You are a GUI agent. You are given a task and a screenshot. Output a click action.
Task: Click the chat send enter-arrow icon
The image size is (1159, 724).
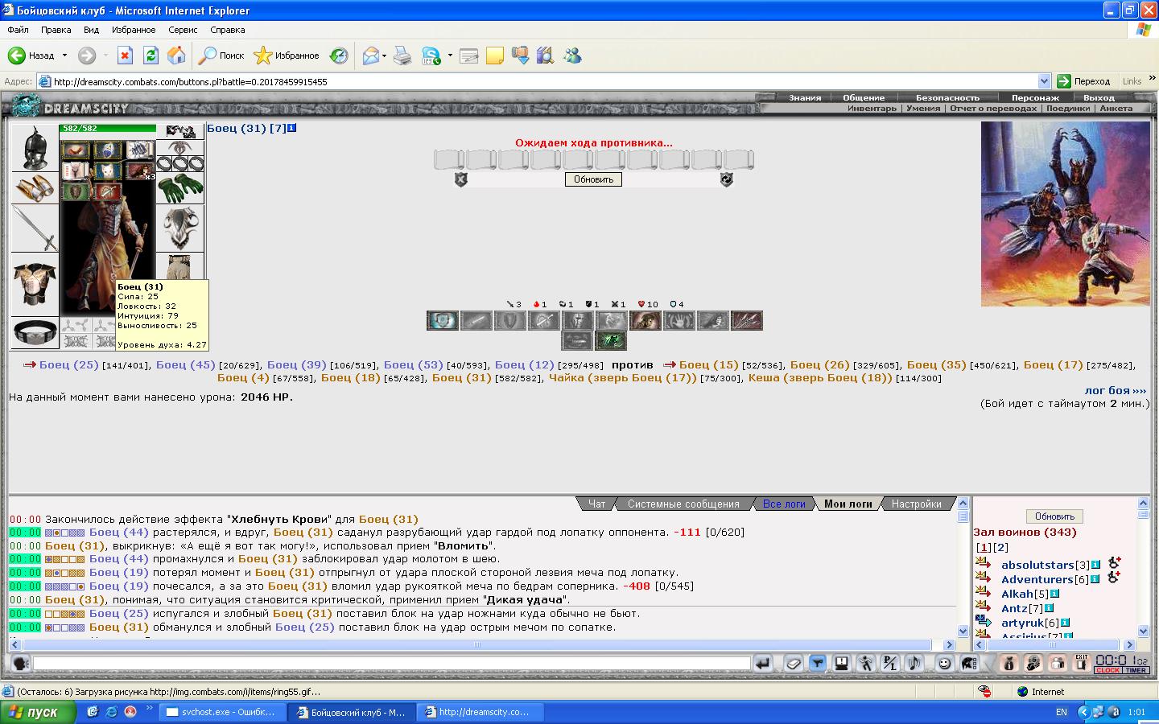click(x=763, y=664)
